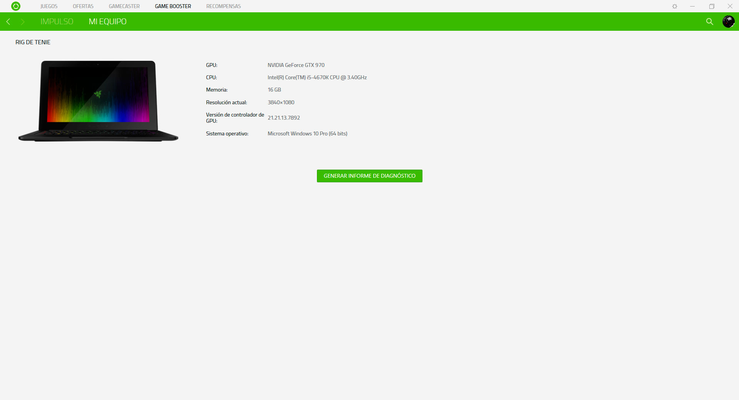Click the CPU: label
Viewport: 739px width, 400px height.
click(211, 77)
